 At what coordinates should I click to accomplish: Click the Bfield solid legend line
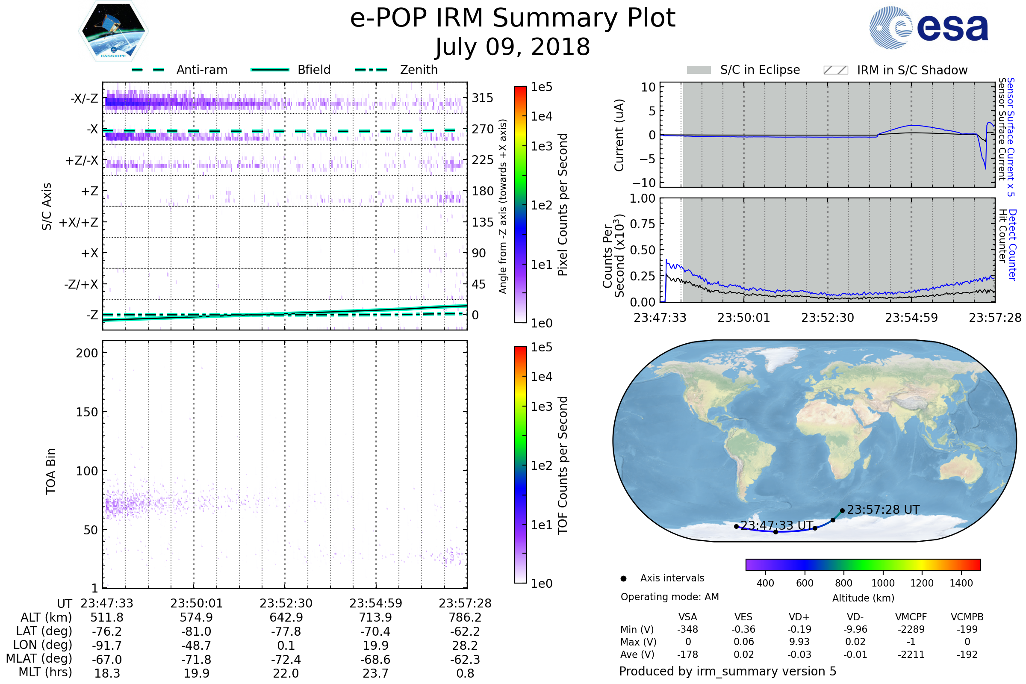[x=270, y=70]
